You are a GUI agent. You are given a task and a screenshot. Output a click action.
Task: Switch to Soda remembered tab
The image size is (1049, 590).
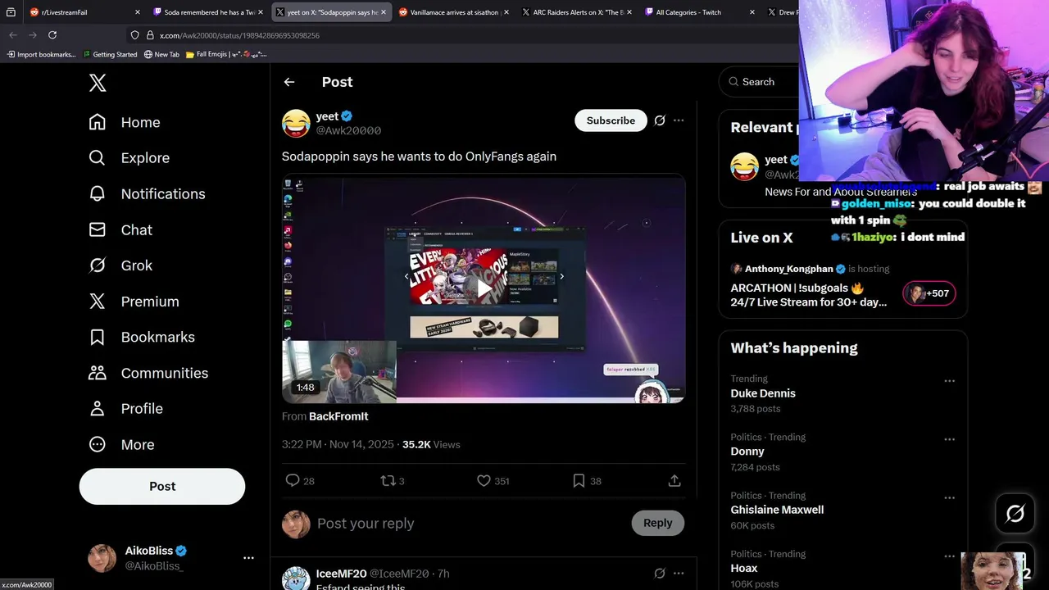click(208, 12)
